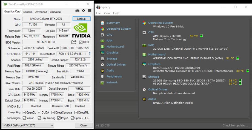
Task: Toggle the CUDA checkbox
Action: 40,112
